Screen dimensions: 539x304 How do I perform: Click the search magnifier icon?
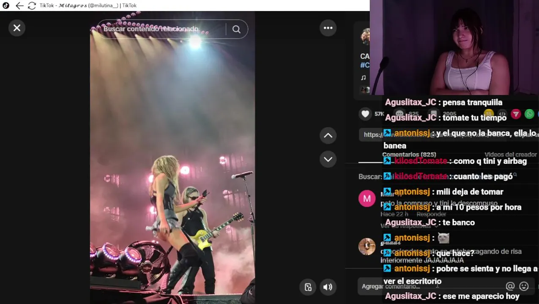click(236, 29)
